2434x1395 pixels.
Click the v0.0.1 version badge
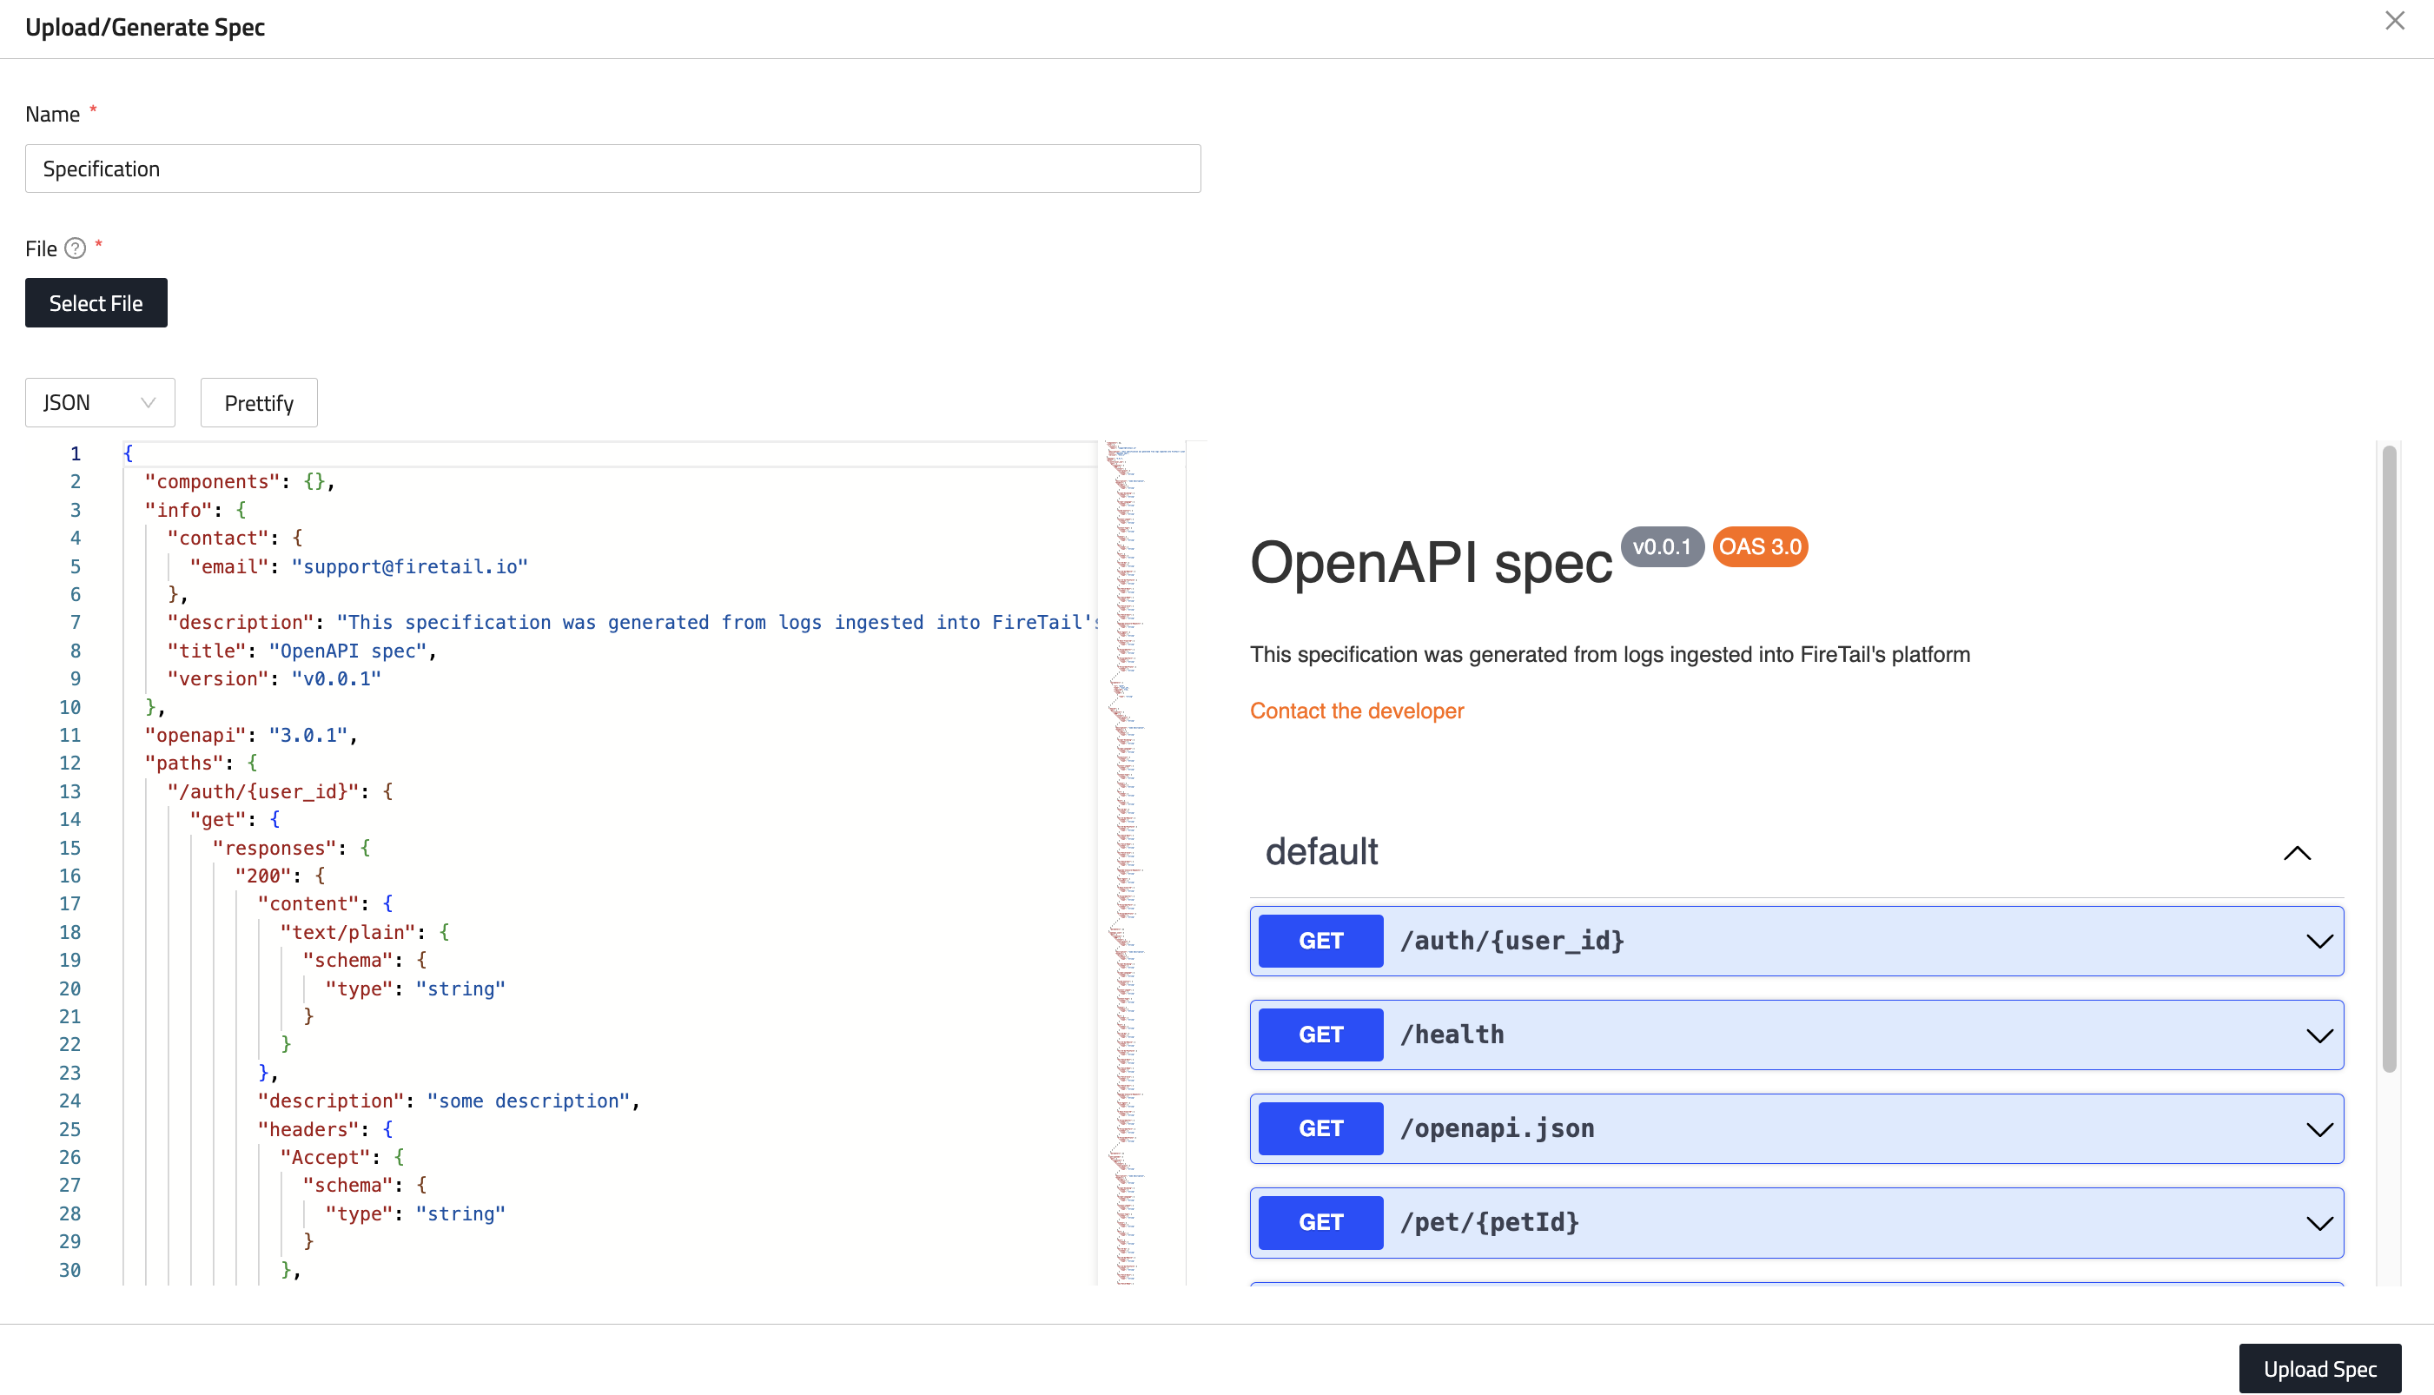click(x=1662, y=547)
